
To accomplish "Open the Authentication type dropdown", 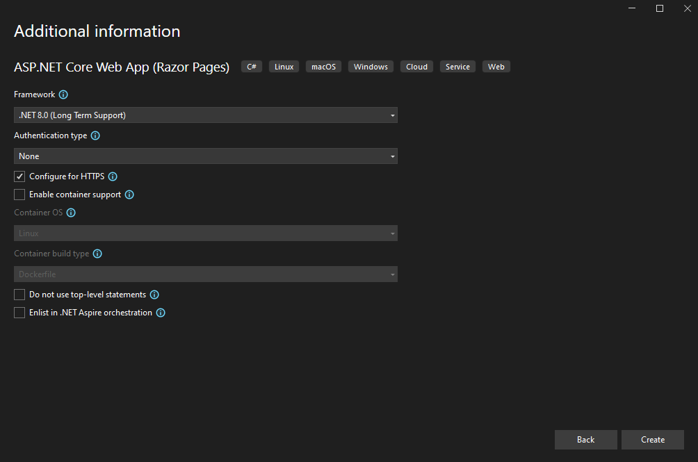I will click(x=206, y=156).
